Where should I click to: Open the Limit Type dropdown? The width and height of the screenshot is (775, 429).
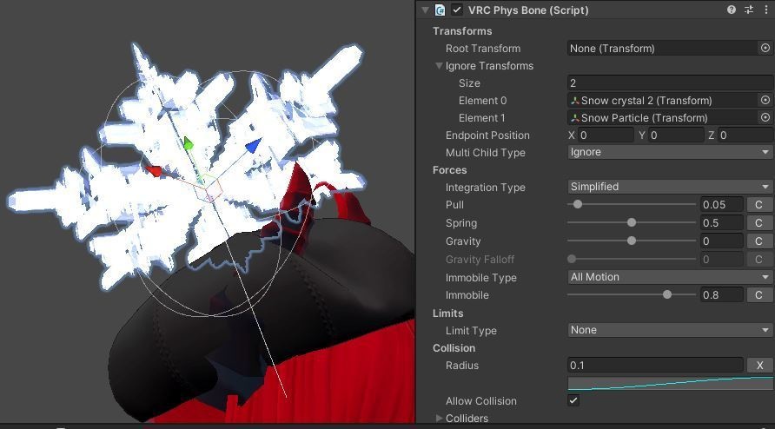pos(670,330)
